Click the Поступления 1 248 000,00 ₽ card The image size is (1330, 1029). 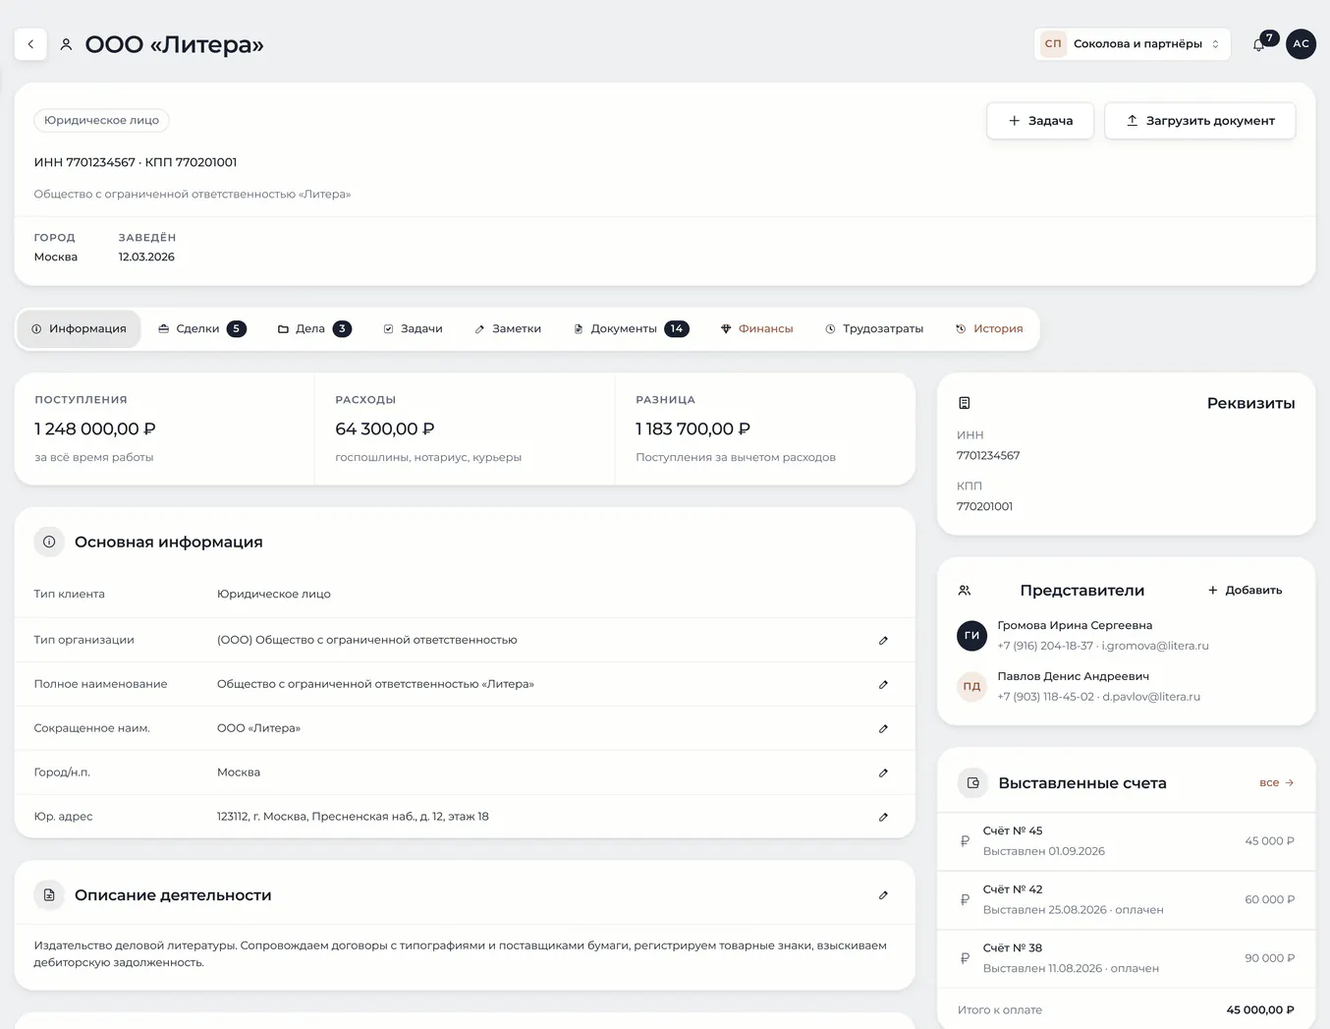pos(164,429)
